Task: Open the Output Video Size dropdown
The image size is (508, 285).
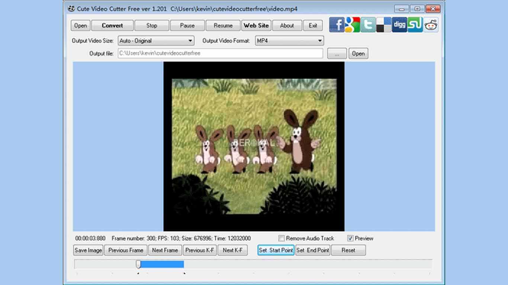Action: tap(156, 41)
